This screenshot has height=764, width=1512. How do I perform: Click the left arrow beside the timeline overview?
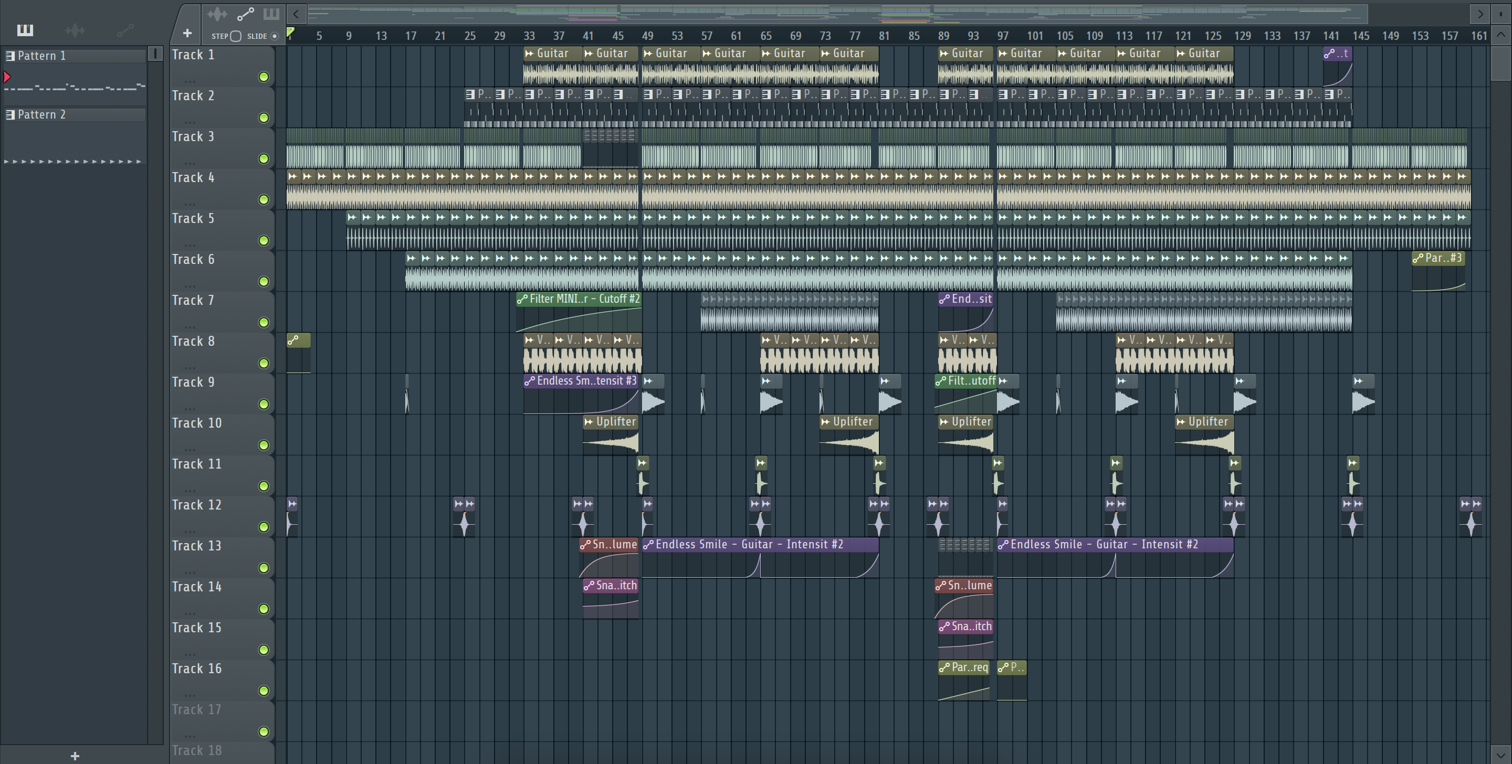click(x=297, y=14)
